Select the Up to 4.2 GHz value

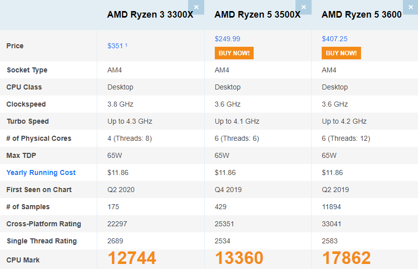[344, 121]
